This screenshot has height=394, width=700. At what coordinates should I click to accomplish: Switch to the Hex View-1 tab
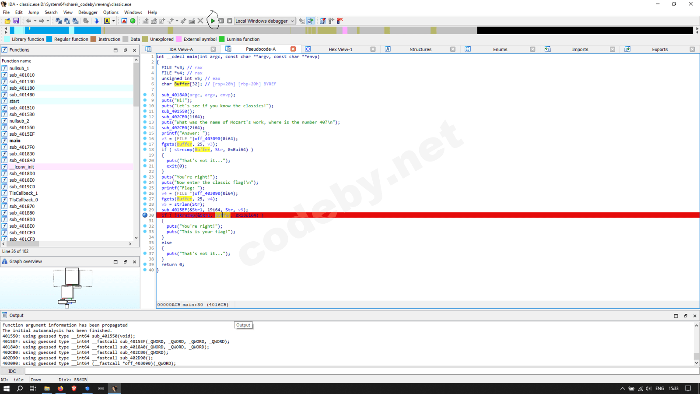coord(340,49)
